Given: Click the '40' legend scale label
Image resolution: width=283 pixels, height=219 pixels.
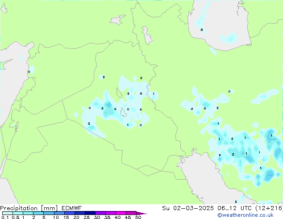Looking at the screenshot, I should pyautogui.click(x=117, y=217).
